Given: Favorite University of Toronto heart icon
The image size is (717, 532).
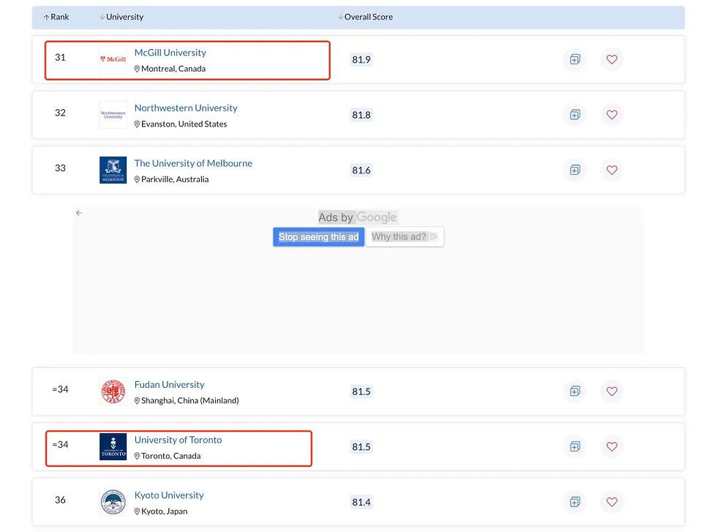Looking at the screenshot, I should (x=612, y=446).
